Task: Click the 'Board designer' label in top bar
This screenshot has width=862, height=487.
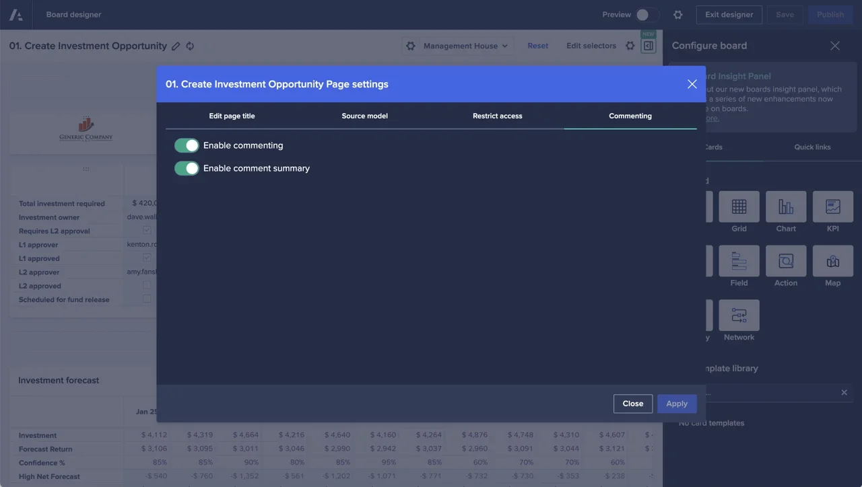Action: (74, 15)
